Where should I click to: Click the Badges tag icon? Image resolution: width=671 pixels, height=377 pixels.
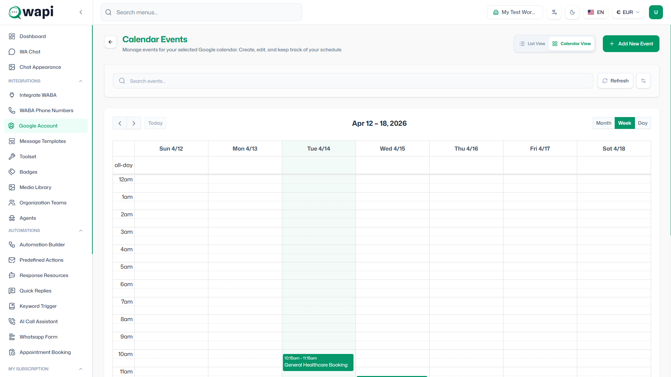point(12,172)
